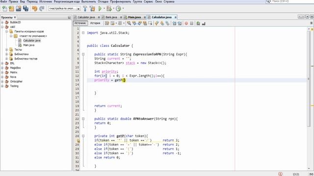Open the project configuration combo box
The image size is (314, 176).
point(64,9)
